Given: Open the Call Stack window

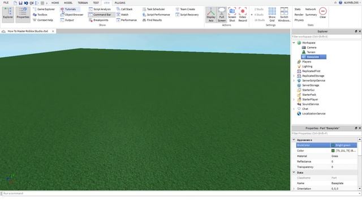Looking at the screenshot, I should click(x=124, y=9).
